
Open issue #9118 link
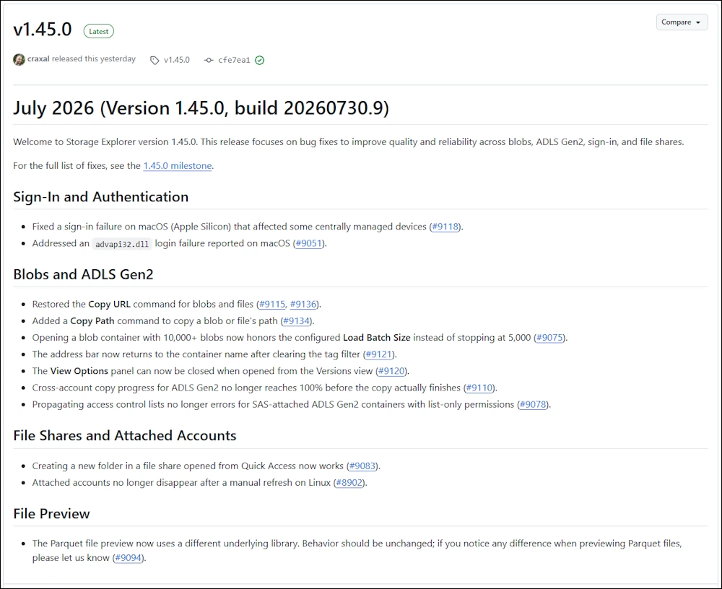pos(445,227)
